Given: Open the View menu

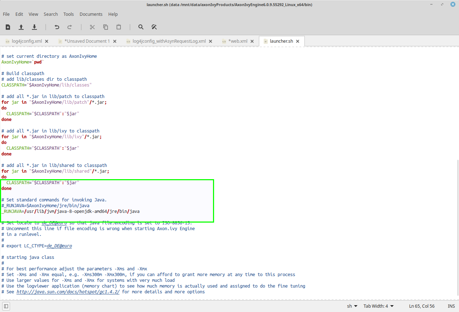Looking at the screenshot, I should click(33, 14).
